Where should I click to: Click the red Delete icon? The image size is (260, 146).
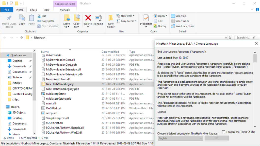pos(88,18)
